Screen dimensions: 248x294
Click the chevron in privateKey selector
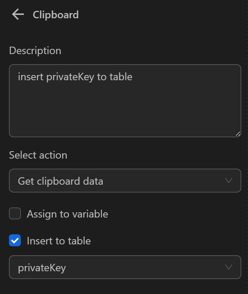tap(229, 267)
